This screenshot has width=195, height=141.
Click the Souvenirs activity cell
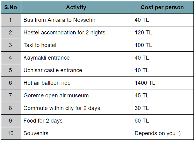pos(36,133)
